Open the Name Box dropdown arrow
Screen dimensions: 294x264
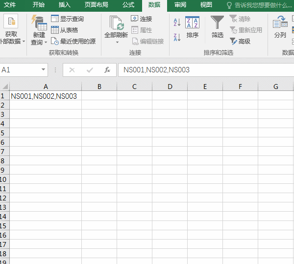pyautogui.click(x=44, y=70)
